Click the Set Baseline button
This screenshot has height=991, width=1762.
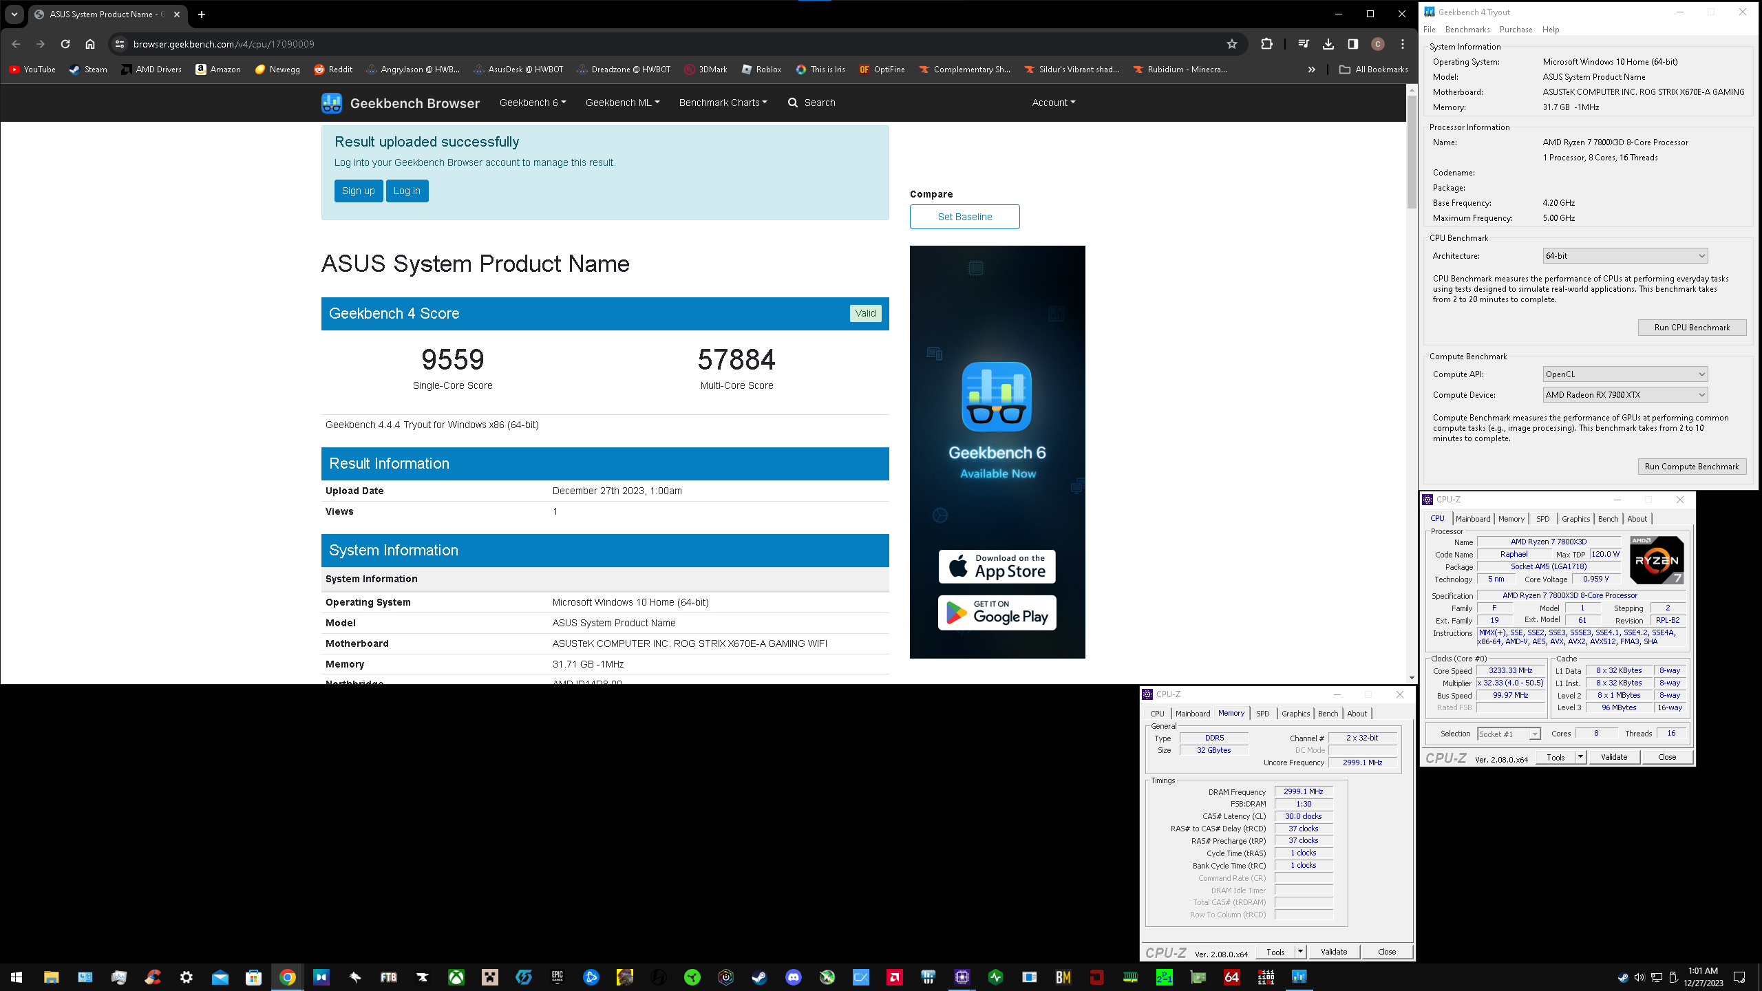coord(965,217)
